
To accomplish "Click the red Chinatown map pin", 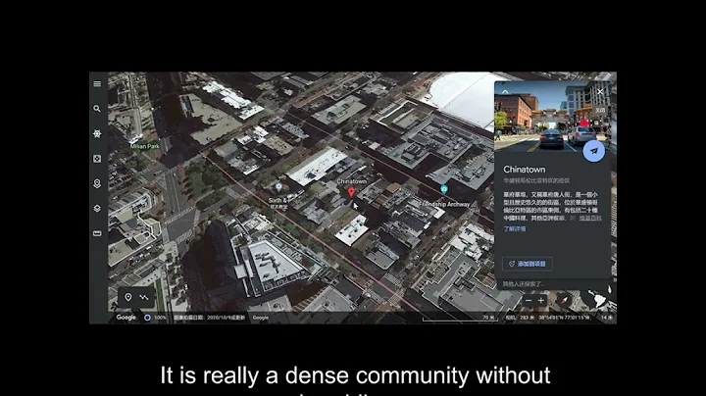I will point(351,192).
